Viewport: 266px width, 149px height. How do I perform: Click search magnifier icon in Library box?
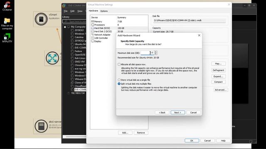click(66, 21)
